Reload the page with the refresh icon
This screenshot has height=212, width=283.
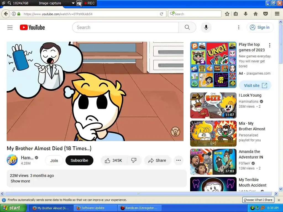pyautogui.click(x=161, y=14)
